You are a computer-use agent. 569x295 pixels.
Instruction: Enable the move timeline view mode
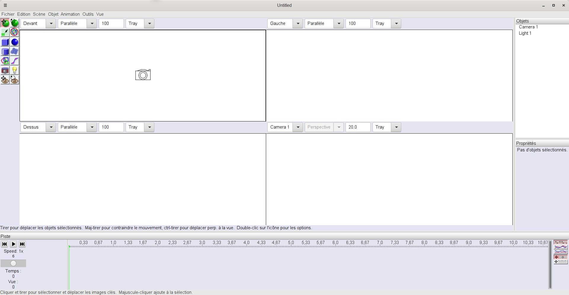click(x=560, y=262)
